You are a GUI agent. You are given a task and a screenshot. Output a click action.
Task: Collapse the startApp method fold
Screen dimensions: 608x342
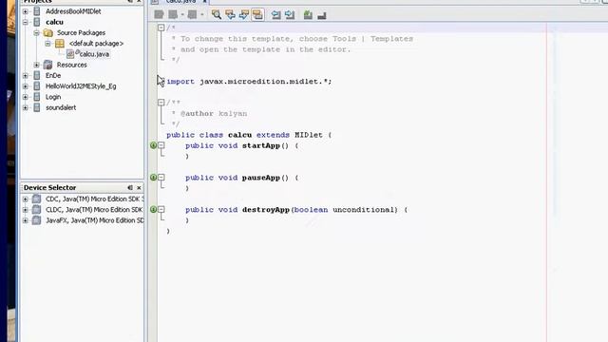161,145
